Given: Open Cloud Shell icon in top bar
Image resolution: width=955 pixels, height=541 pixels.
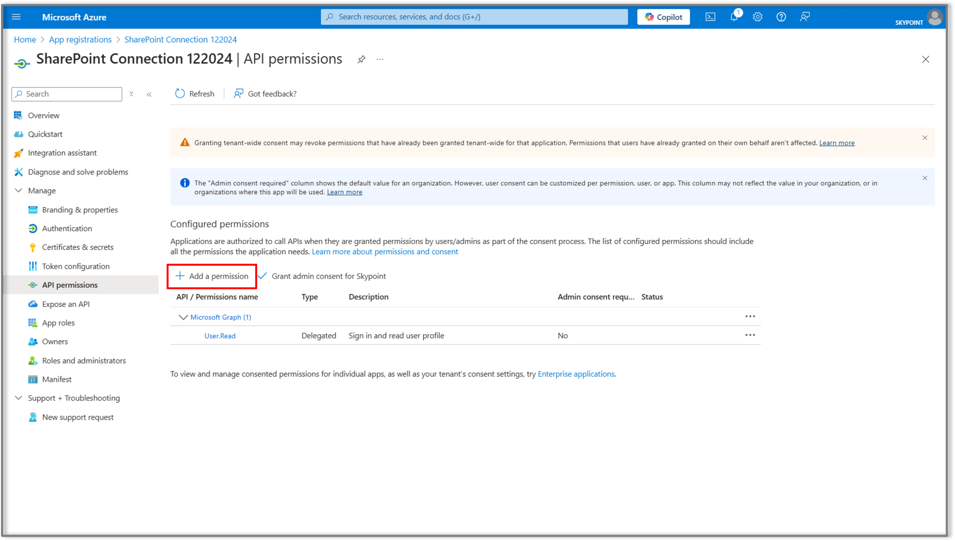Looking at the screenshot, I should coord(710,17).
